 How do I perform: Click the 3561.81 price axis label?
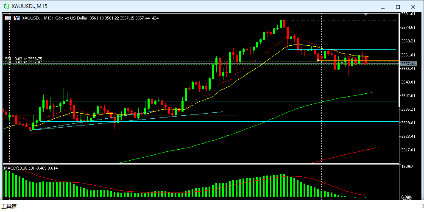pyautogui.click(x=408, y=55)
